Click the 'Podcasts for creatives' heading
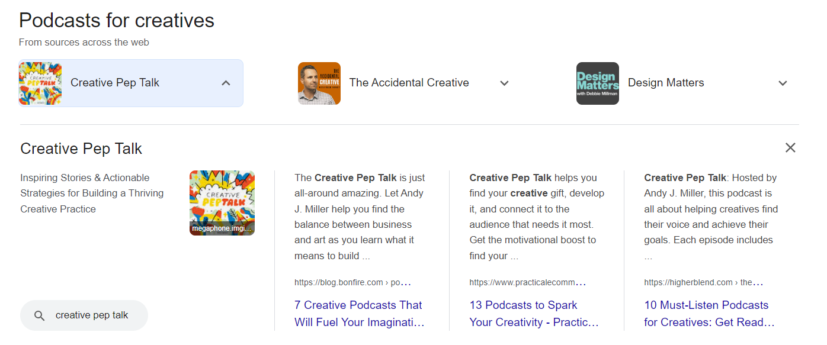 pyautogui.click(x=117, y=21)
